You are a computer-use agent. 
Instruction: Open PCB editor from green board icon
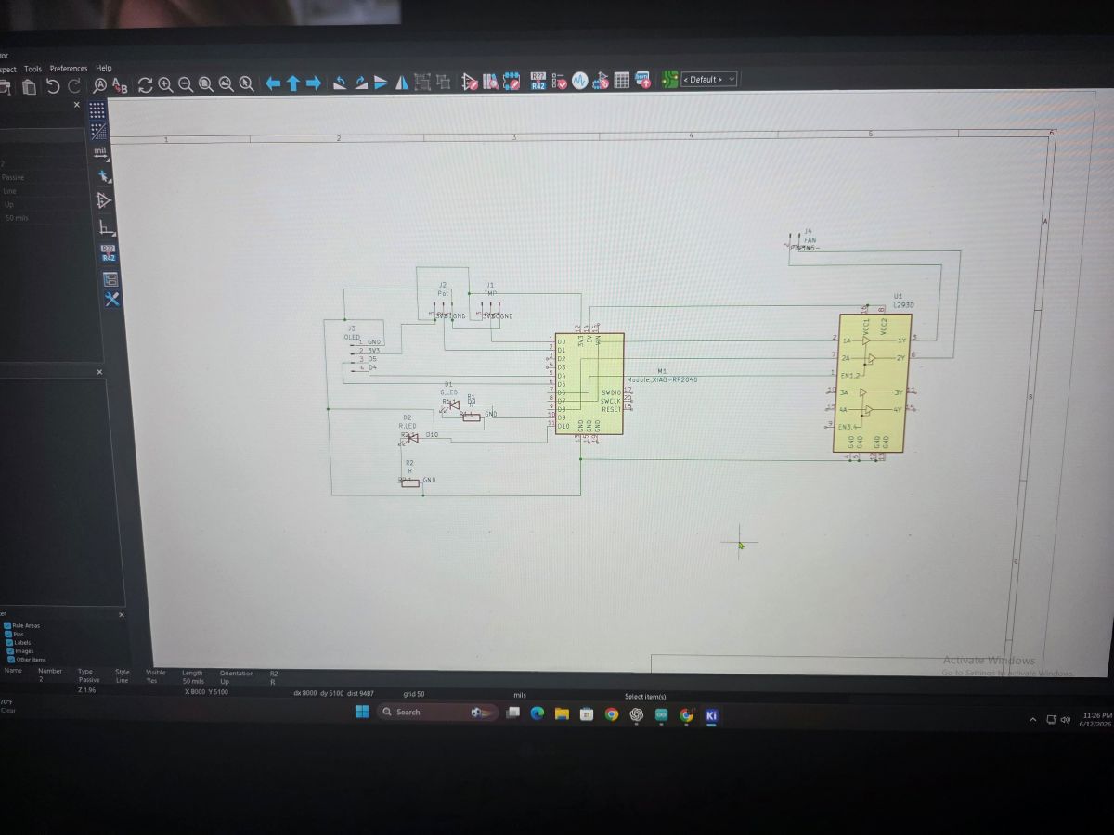669,80
